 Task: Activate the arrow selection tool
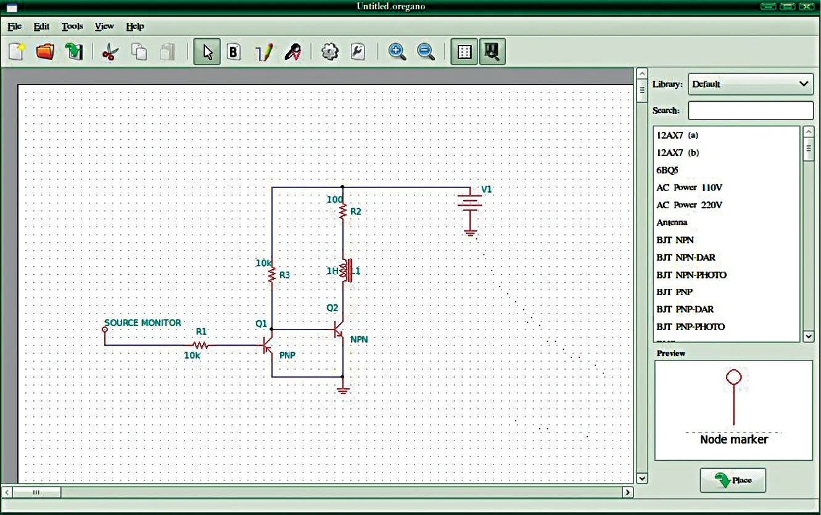click(207, 52)
